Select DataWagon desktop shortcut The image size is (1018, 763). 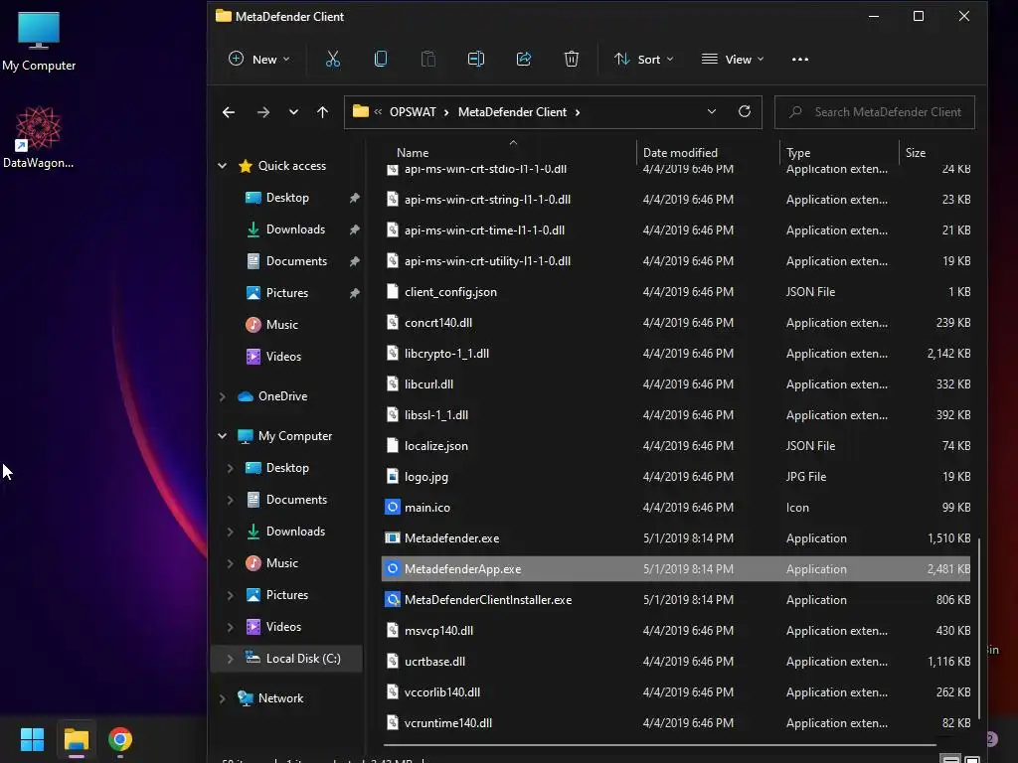click(39, 137)
